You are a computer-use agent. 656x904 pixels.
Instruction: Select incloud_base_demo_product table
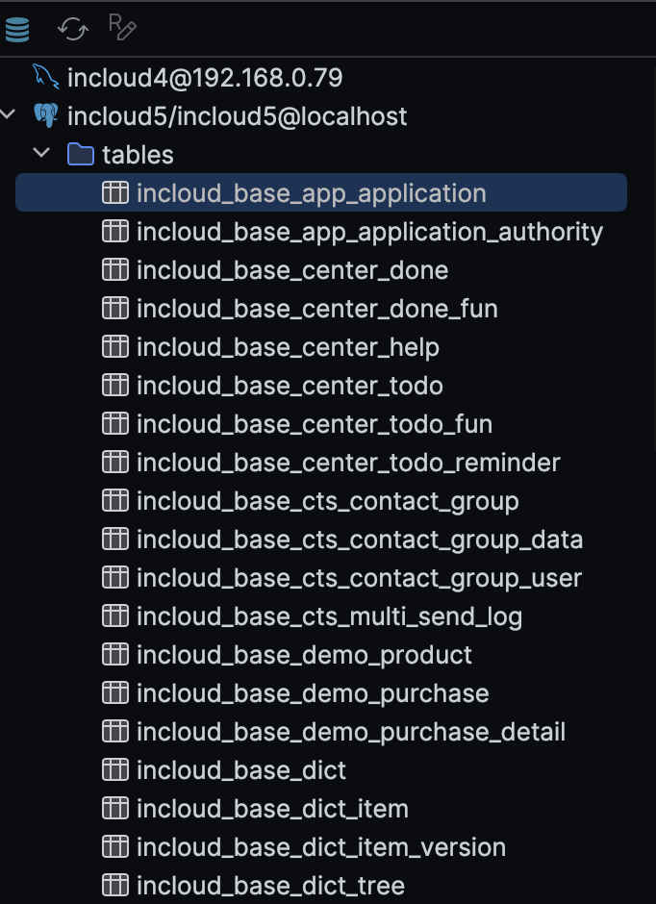(x=304, y=655)
